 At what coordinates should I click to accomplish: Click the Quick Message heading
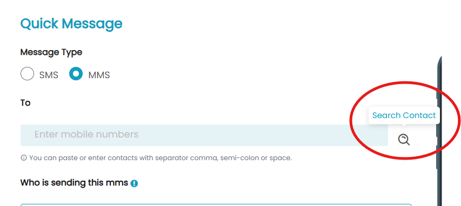click(71, 24)
